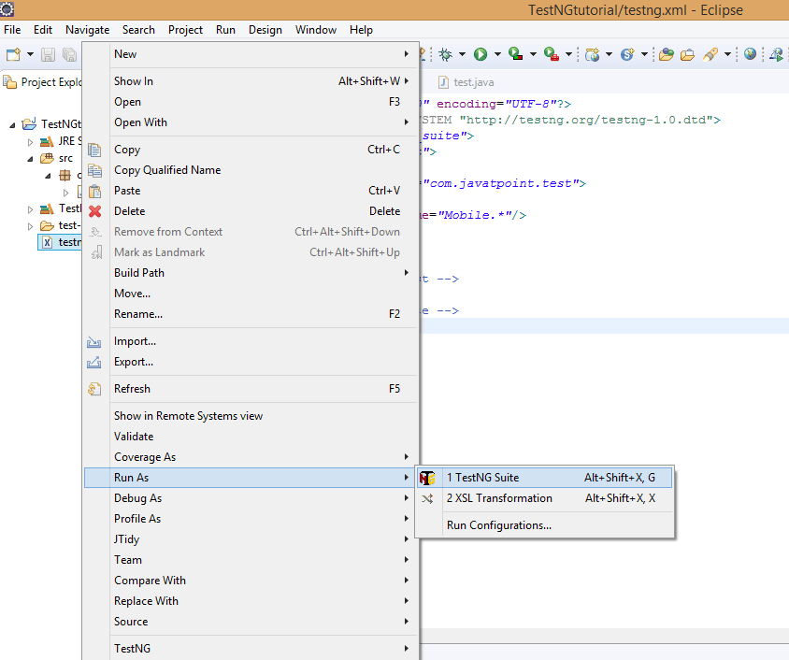The height and width of the screenshot is (660, 789).
Task: Select the testng.xml file in Project Explorer
Action: click(x=60, y=242)
